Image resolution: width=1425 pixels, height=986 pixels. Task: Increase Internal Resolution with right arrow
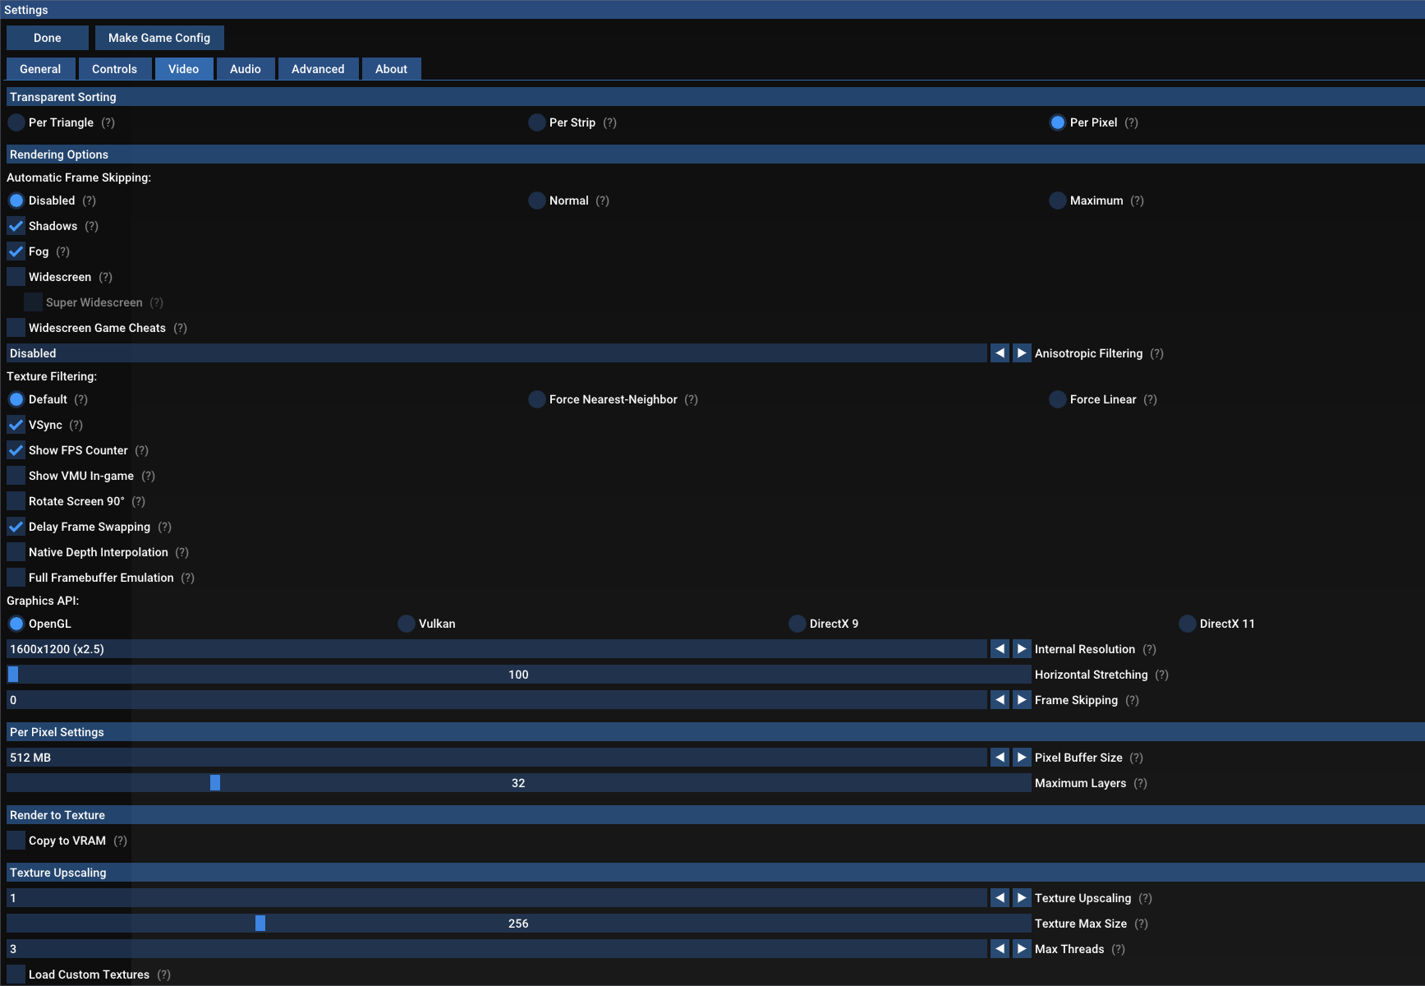click(1022, 649)
